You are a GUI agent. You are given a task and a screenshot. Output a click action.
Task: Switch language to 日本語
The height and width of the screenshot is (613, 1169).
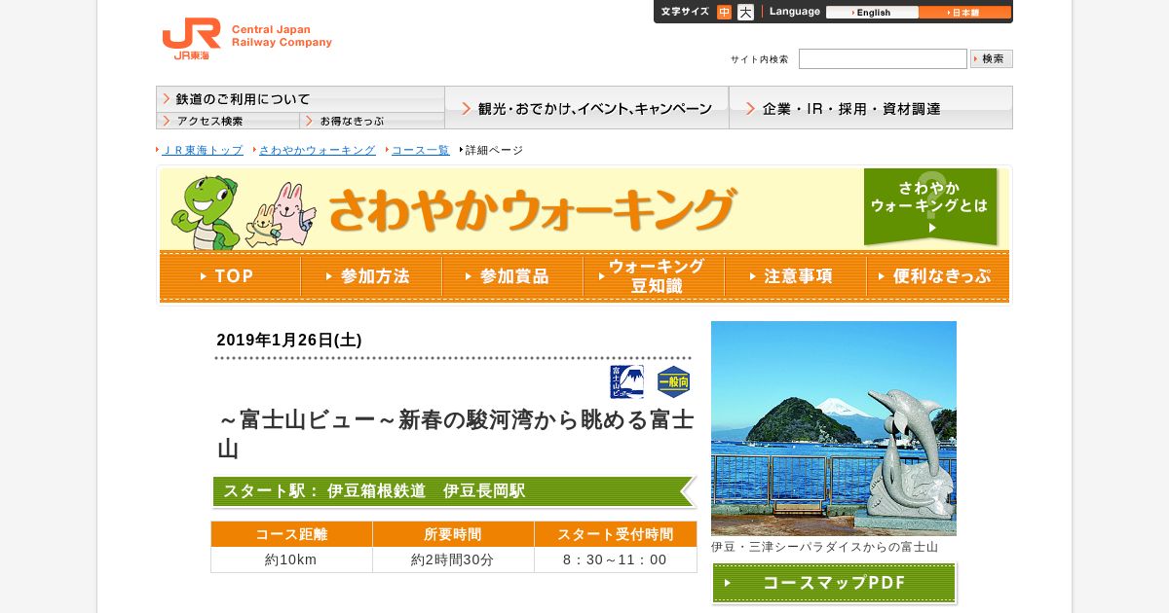(x=964, y=13)
